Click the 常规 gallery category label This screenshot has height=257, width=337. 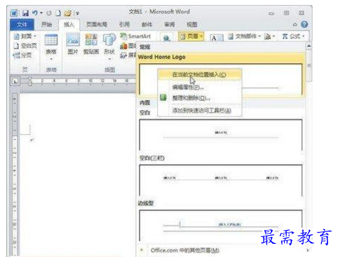(145, 47)
